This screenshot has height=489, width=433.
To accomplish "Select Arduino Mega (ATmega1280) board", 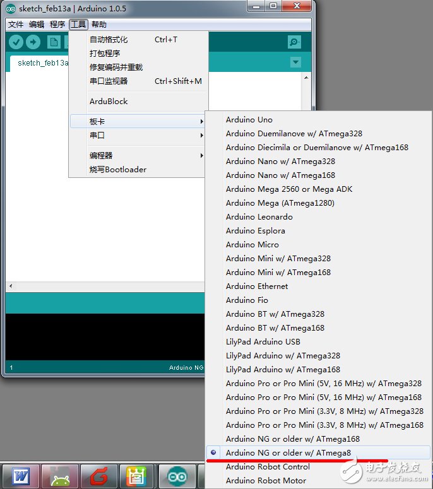I will (x=318, y=203).
